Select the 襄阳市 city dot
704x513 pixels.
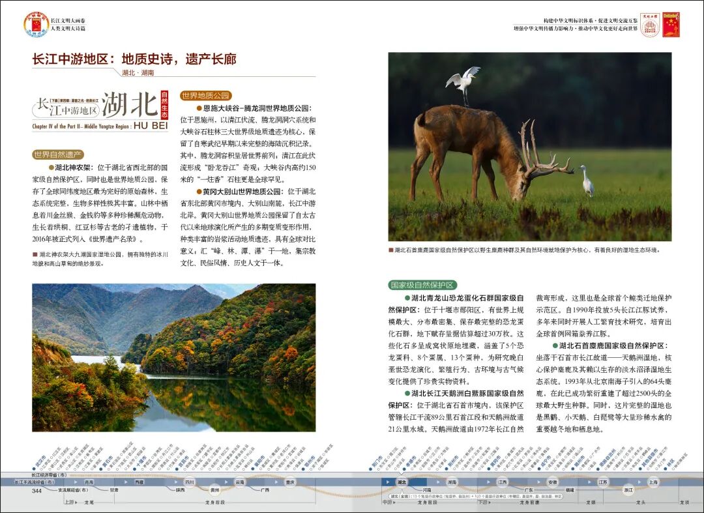pos(252,469)
